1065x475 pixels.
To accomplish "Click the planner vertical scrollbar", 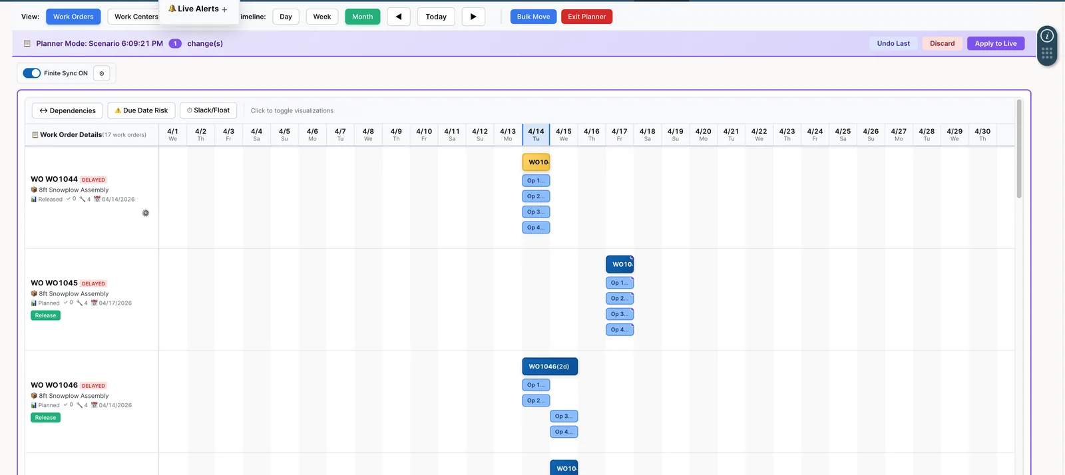I will (1018, 149).
